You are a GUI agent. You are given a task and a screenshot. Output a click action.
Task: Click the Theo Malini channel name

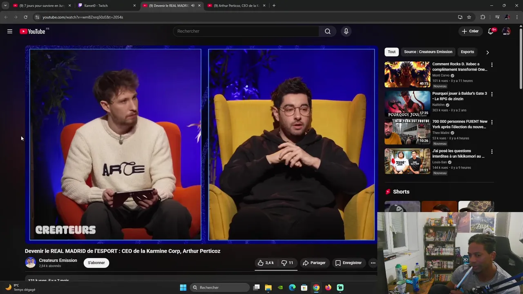tap(441, 133)
